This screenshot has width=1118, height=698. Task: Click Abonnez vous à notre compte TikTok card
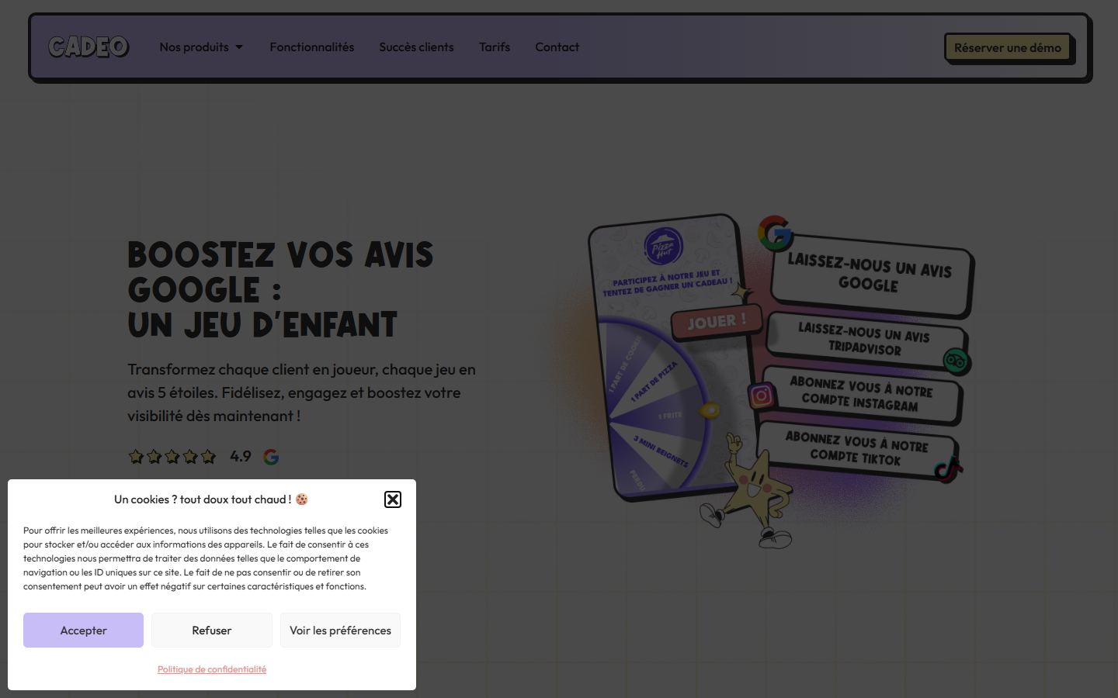coord(856,449)
